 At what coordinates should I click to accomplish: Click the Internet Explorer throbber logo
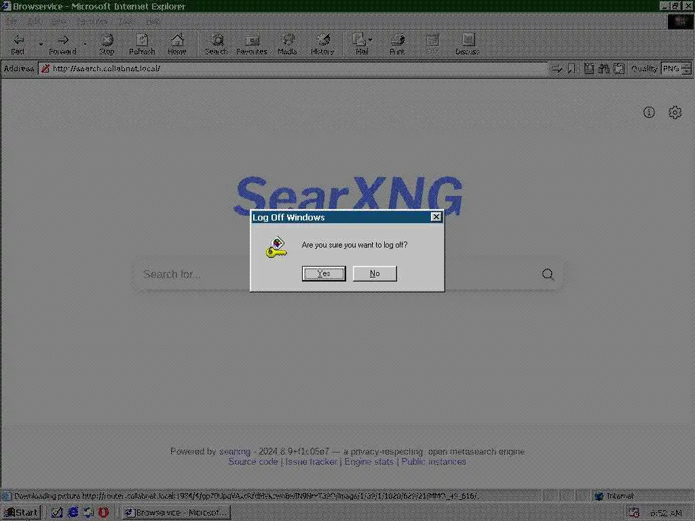tap(680, 21)
